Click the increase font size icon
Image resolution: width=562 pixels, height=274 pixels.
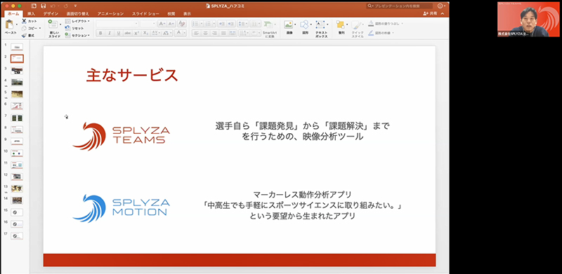pos(162,24)
